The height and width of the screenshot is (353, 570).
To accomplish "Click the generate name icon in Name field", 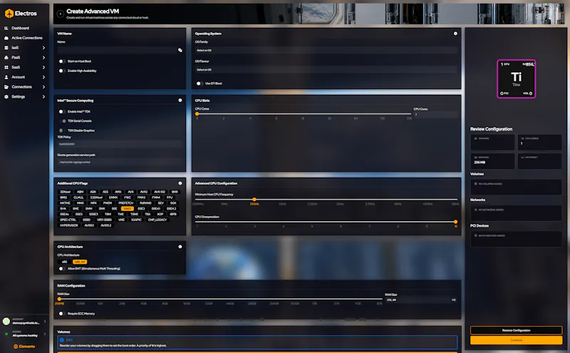I will pos(180,50).
